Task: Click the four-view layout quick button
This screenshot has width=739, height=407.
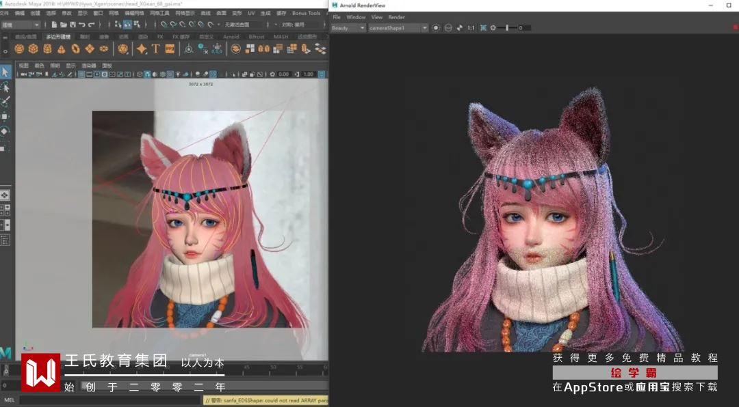Action: point(5,210)
